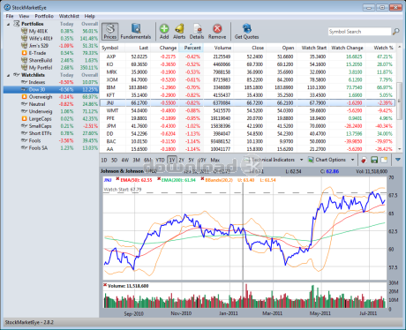This screenshot has height=330, width=406.
Task: Set chart range to 2Y
Action: (182, 160)
